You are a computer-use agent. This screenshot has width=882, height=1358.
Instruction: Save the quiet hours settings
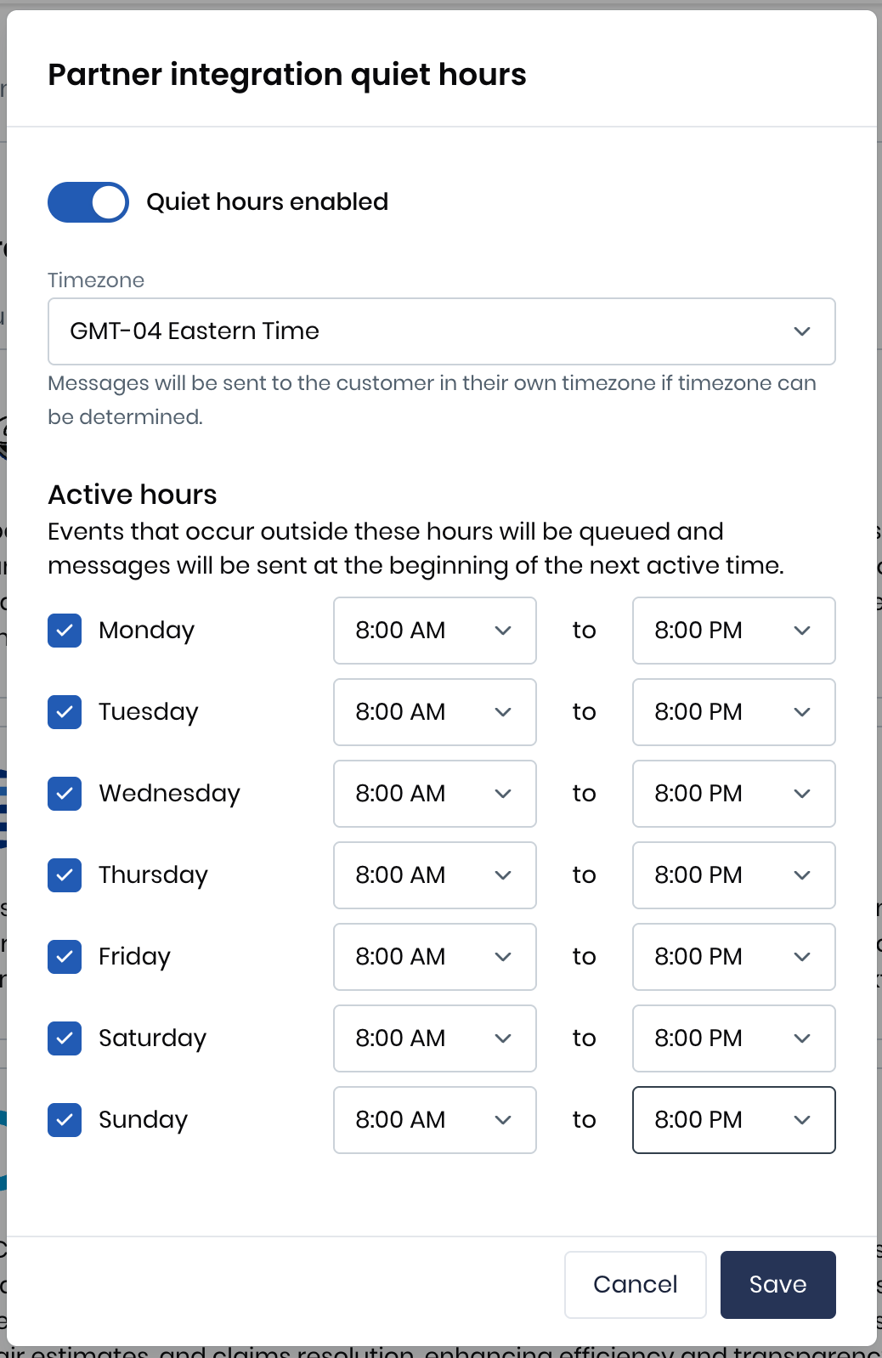pos(777,1285)
